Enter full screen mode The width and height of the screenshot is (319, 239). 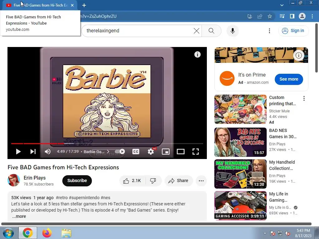tap(196, 152)
